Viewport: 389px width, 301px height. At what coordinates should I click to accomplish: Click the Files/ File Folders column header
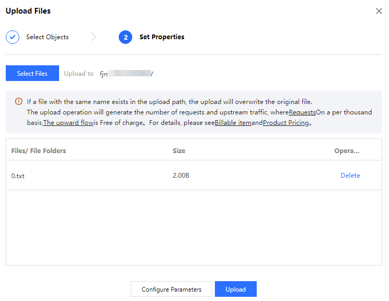[x=39, y=150]
